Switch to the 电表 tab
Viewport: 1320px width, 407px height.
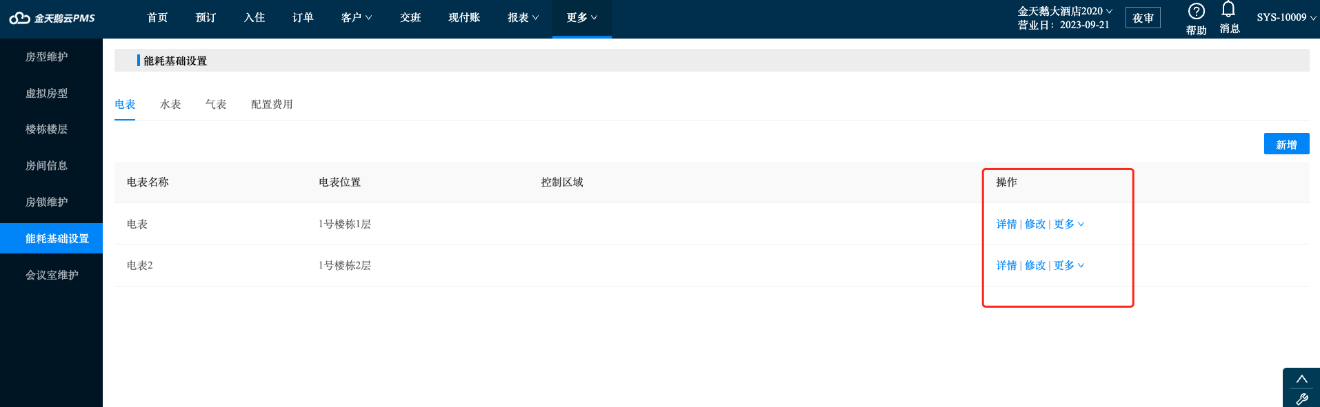pos(125,105)
